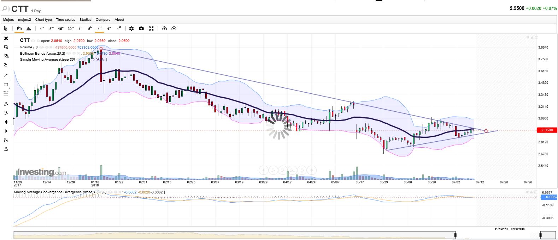Click the remove studies icon in sidebar

6,56
